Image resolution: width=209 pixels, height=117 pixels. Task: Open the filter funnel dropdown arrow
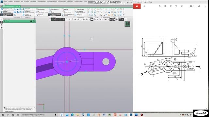pyautogui.click(x=123, y=19)
